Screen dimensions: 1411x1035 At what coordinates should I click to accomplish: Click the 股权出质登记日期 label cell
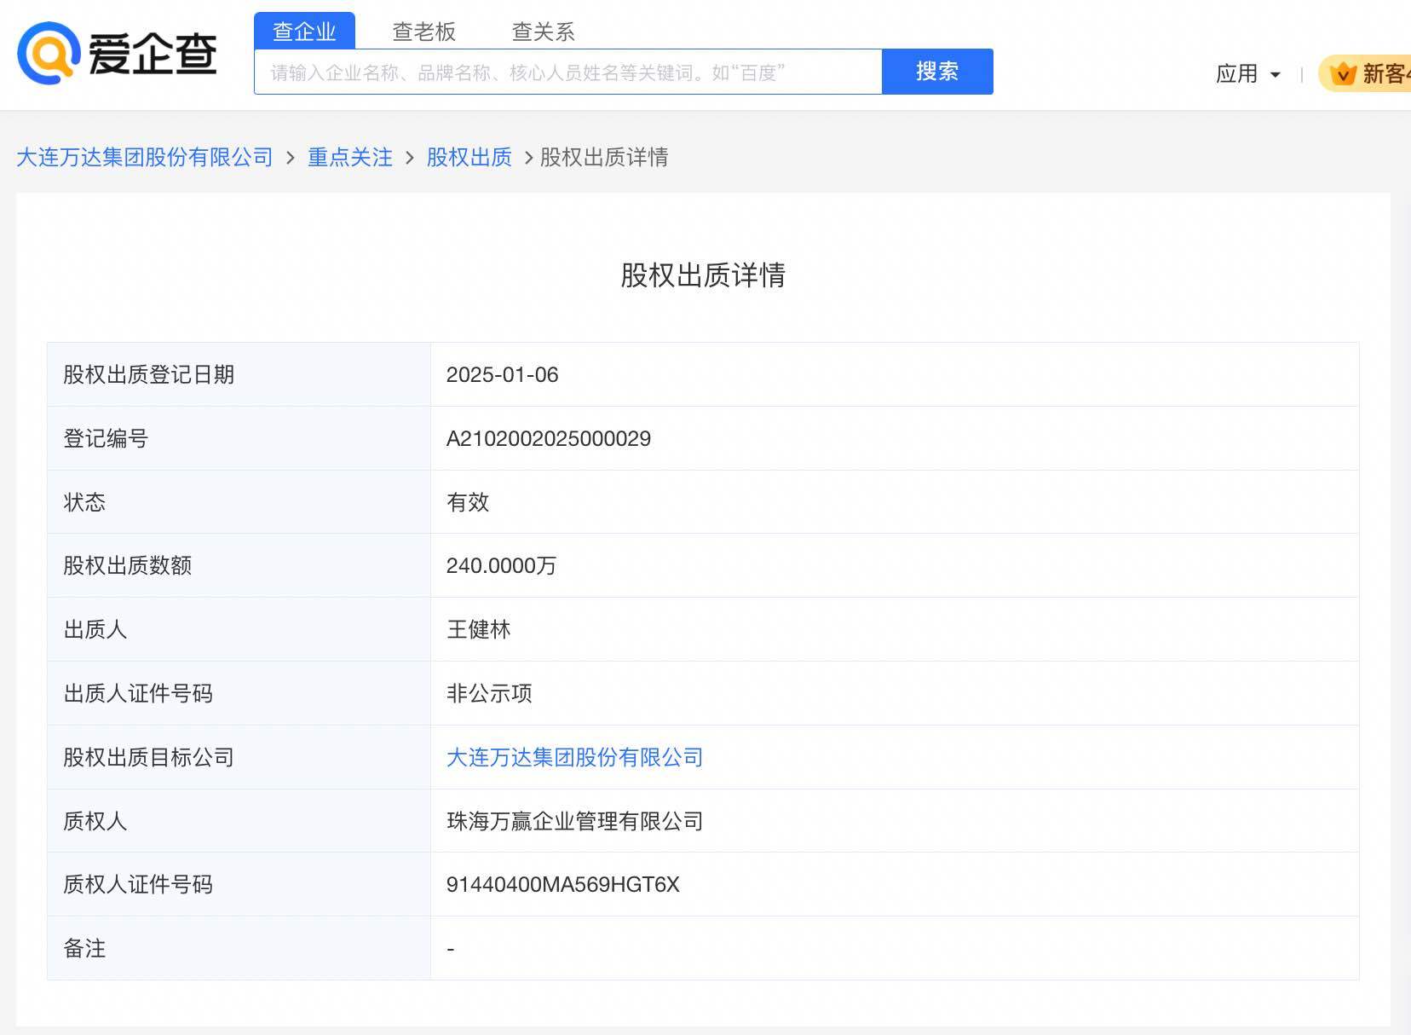click(x=239, y=375)
